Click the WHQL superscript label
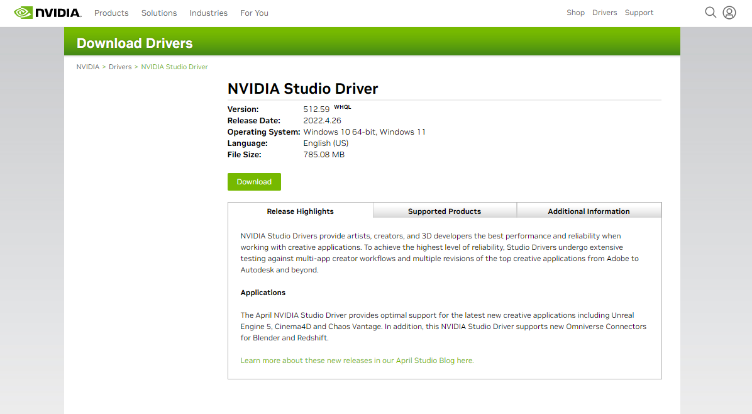This screenshot has width=752, height=414. (x=343, y=107)
